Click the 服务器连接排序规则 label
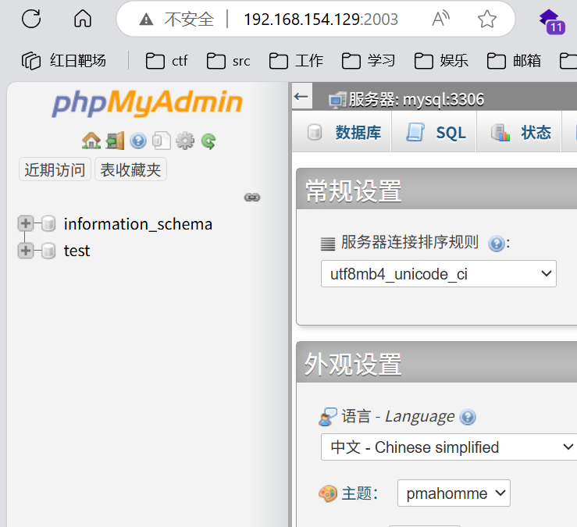 (x=410, y=242)
